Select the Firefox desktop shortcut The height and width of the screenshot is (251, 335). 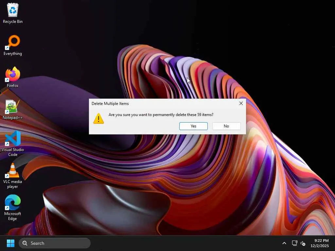[13, 77]
